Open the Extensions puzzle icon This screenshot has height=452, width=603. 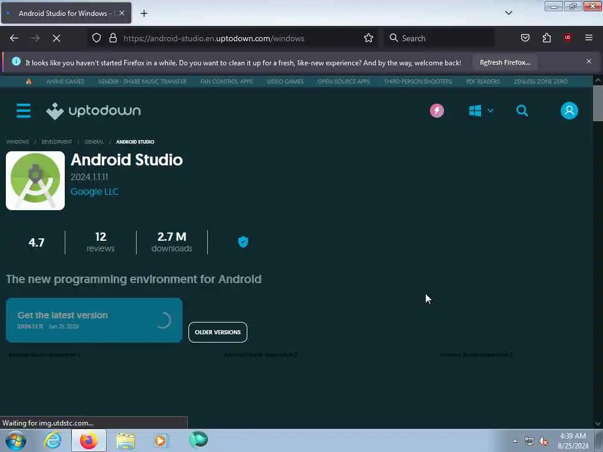pyautogui.click(x=546, y=38)
